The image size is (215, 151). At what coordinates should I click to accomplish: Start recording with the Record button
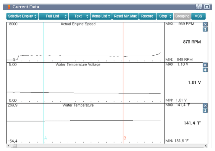[147, 16]
